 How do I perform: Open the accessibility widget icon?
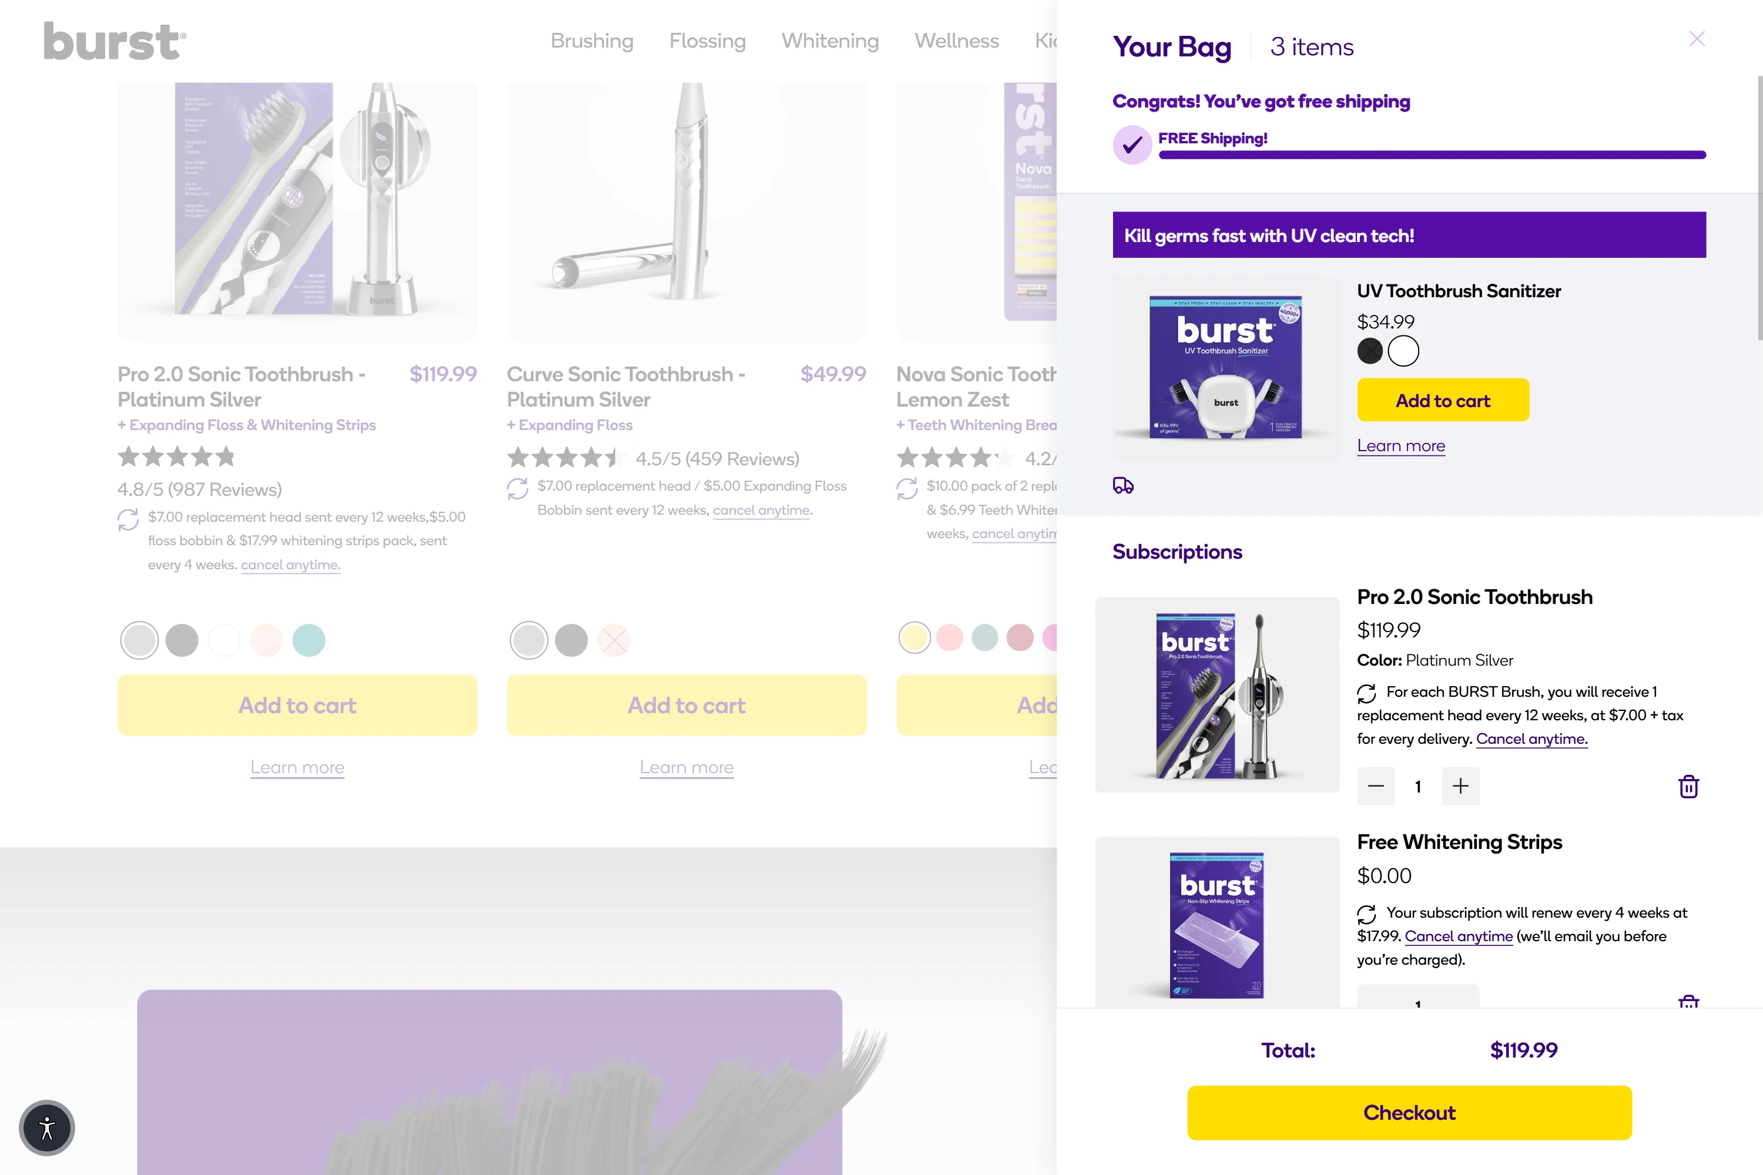[x=46, y=1128]
